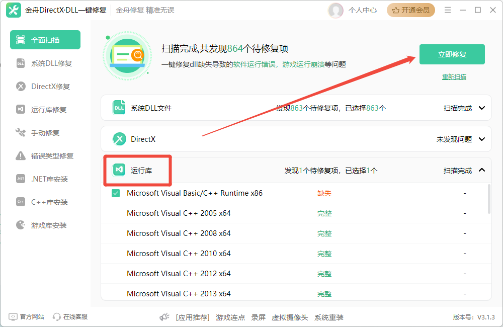
Task: Open the 录屏 recommended app
Action: [258, 317]
